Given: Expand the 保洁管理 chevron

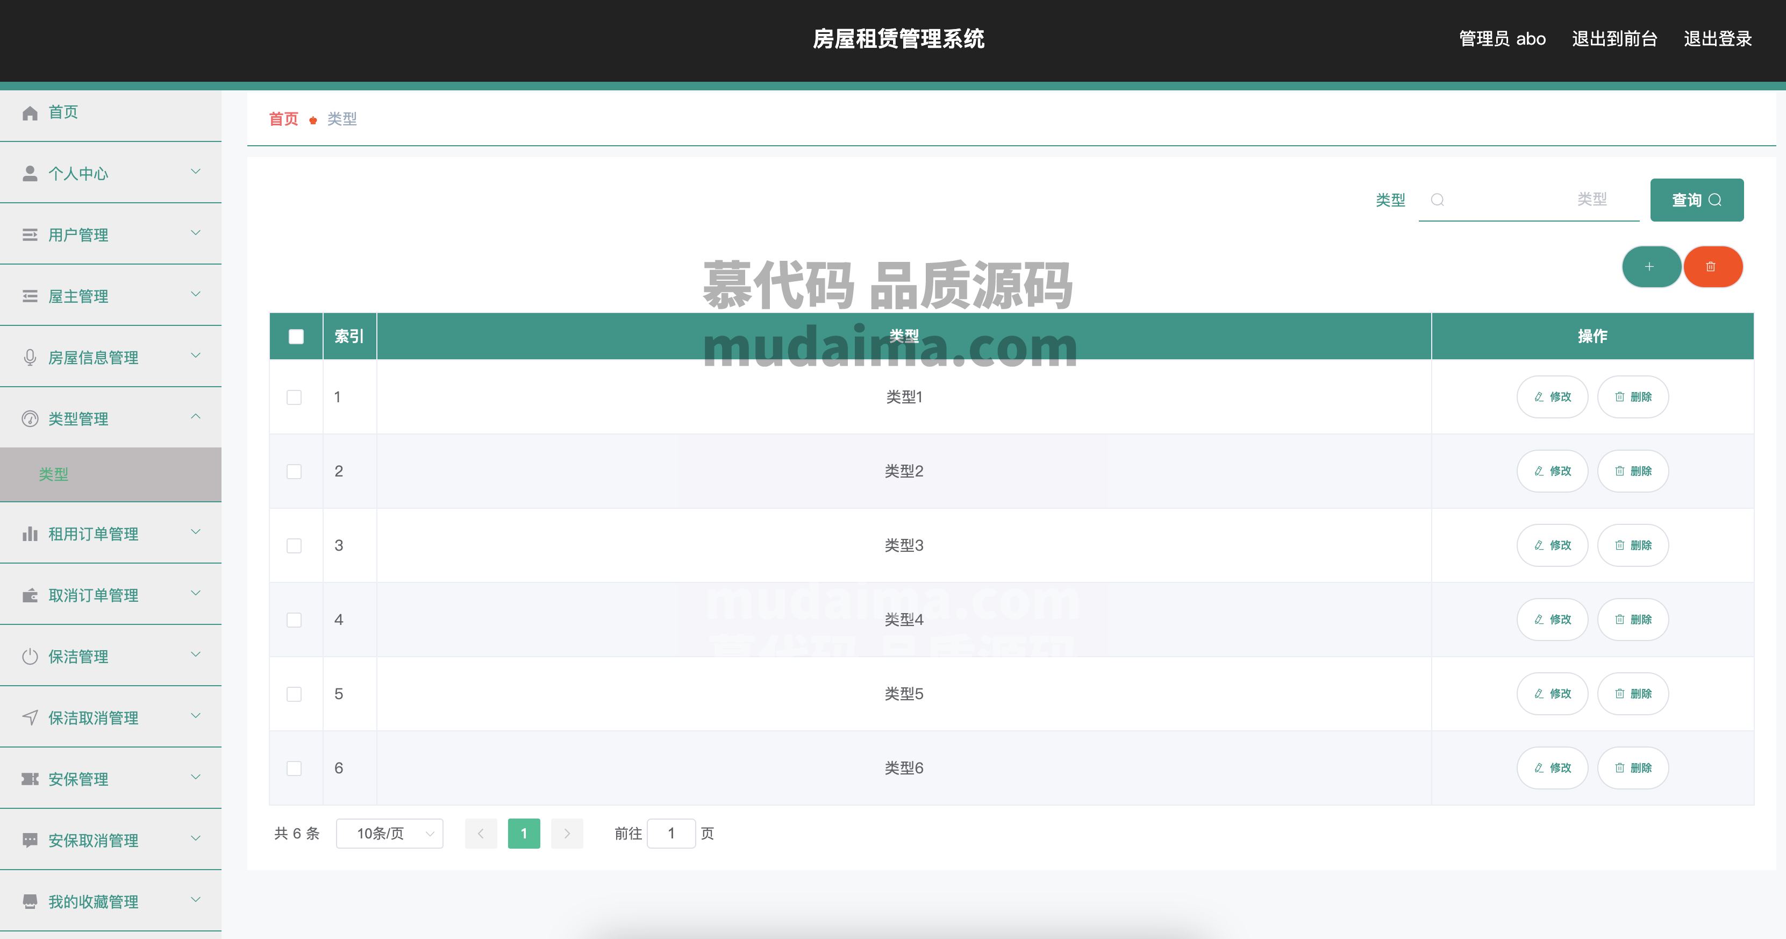Looking at the screenshot, I should pyautogui.click(x=196, y=654).
